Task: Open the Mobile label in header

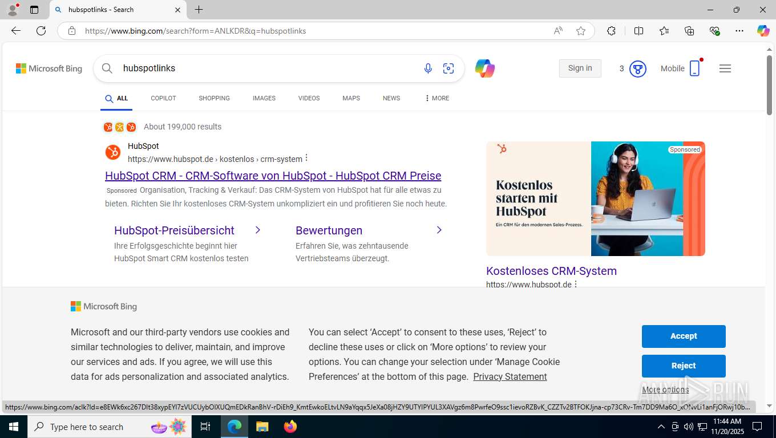Action: click(x=672, y=68)
